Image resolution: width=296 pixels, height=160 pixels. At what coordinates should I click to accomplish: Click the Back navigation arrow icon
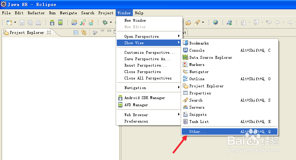pos(277,22)
